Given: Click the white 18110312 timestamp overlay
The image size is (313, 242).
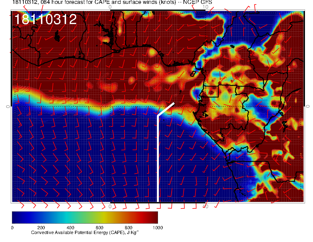Looking at the screenshot, I should pyautogui.click(x=45, y=20).
